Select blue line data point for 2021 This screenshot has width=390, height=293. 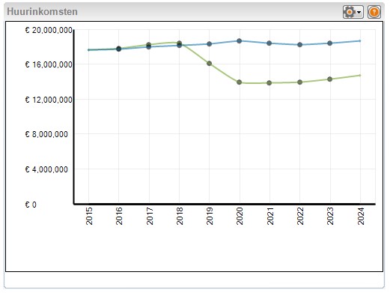tap(269, 43)
